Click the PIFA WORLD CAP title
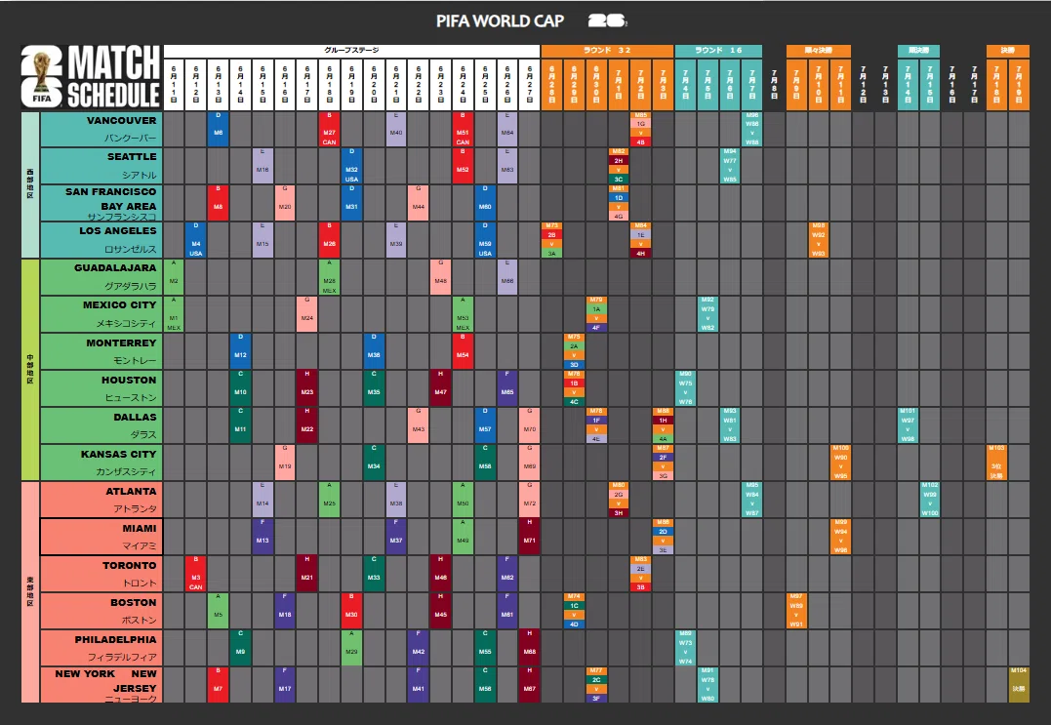 tap(500, 20)
